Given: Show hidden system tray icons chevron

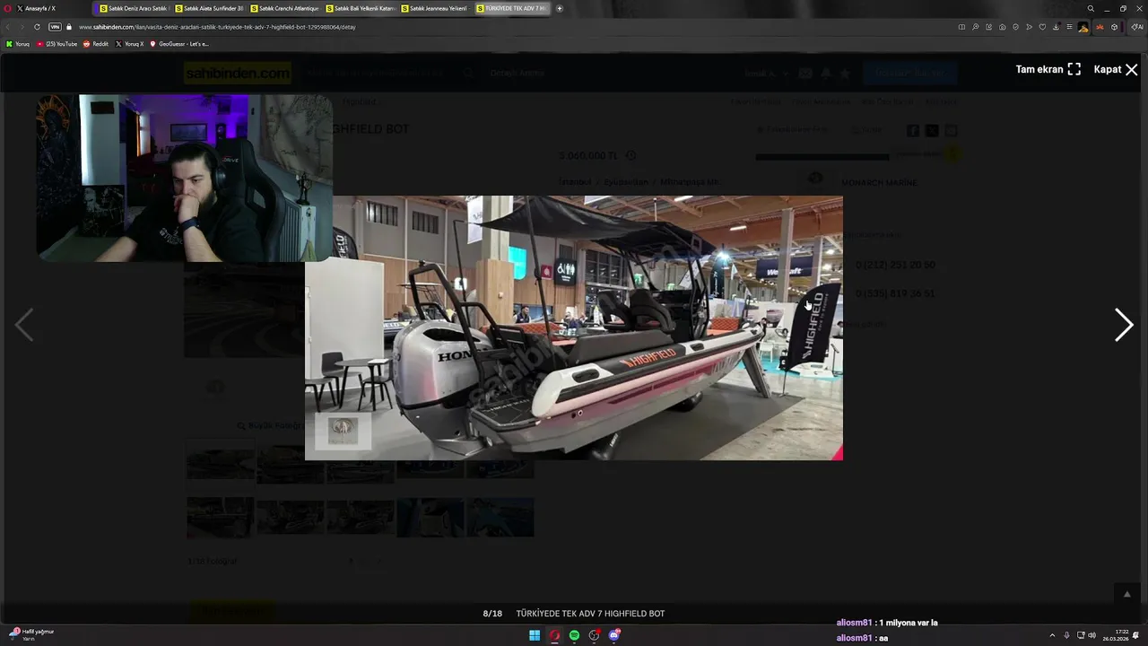Looking at the screenshot, I should pyautogui.click(x=1052, y=635).
